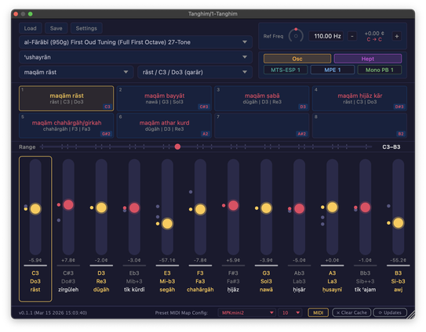Click the B3 Si-b3 awj note label
Screen dimensions: 426x332
pos(399,281)
